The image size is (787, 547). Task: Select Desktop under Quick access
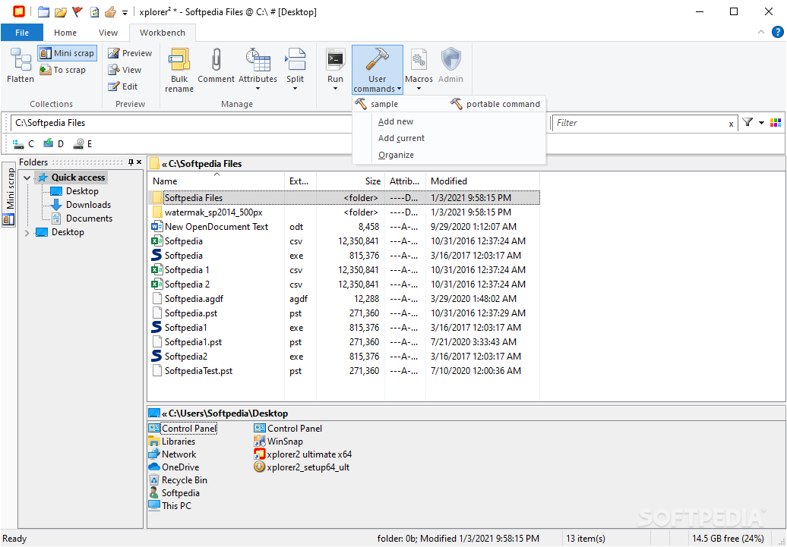[82, 191]
